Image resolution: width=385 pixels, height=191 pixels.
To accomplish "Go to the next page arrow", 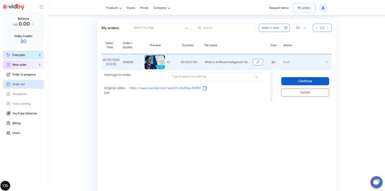I will tap(327, 28).
